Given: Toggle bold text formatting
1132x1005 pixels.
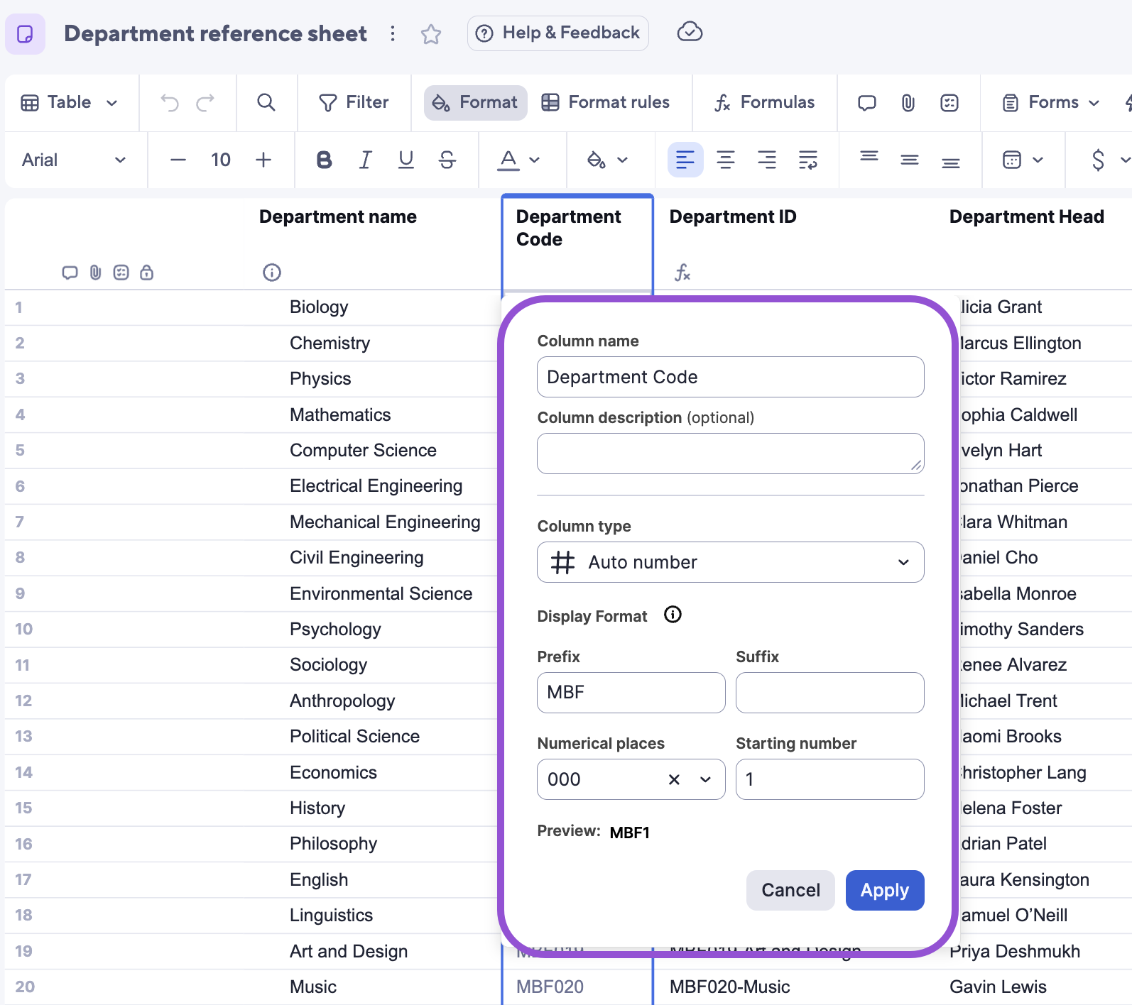Looking at the screenshot, I should [324, 160].
